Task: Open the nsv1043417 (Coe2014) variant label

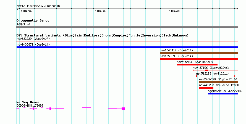Action: (176, 50)
